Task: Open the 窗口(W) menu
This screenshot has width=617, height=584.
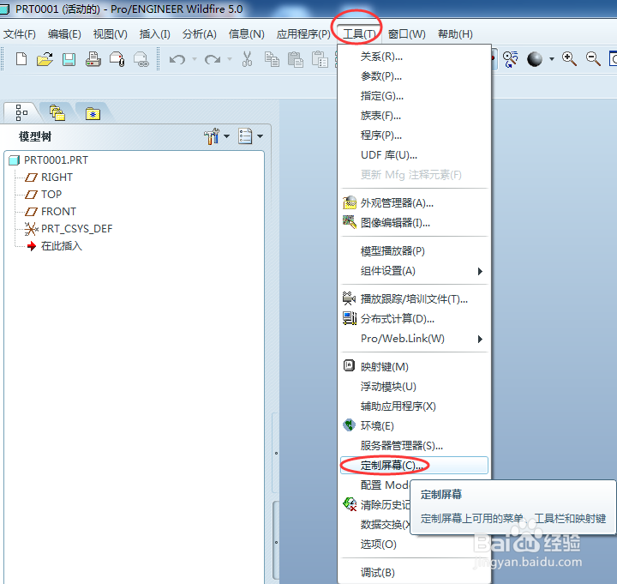Action: tap(406, 34)
